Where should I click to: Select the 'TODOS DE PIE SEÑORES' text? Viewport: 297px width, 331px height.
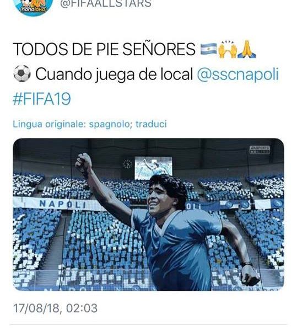[104, 49]
